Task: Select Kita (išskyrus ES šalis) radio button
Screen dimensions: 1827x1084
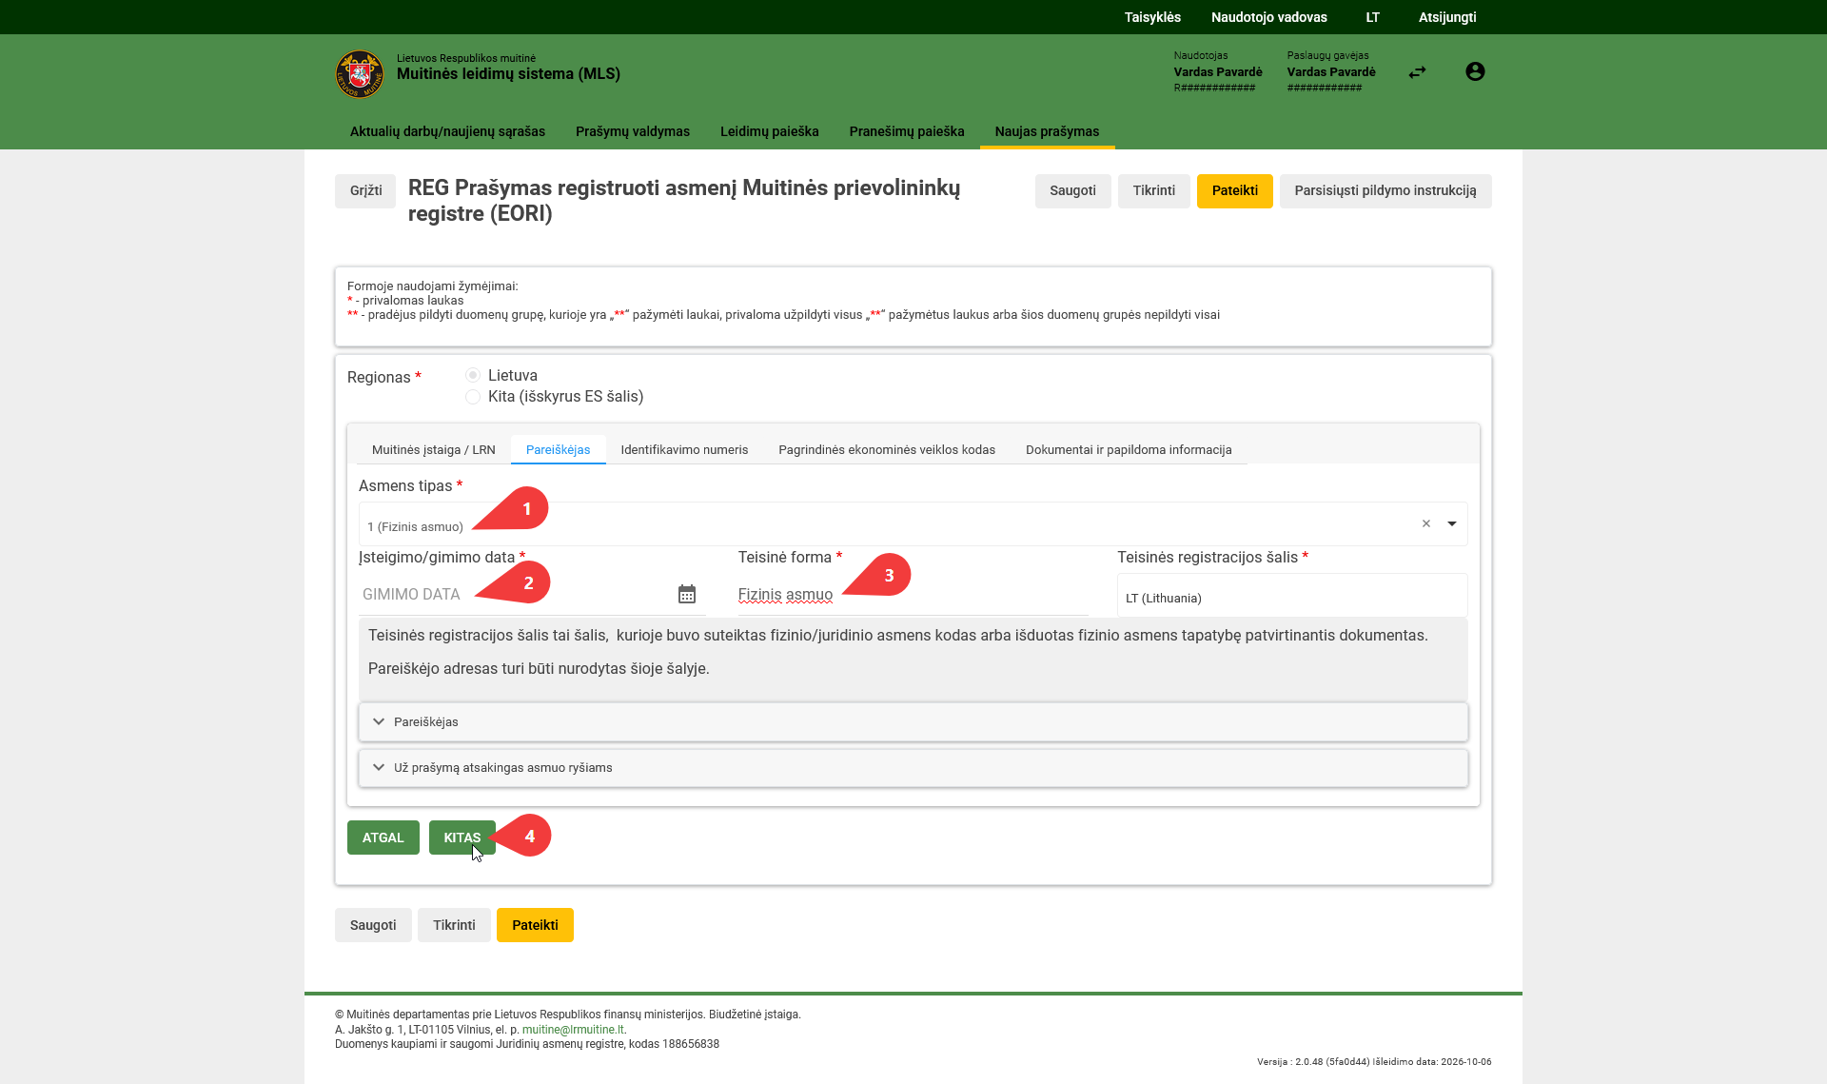Action: [473, 397]
